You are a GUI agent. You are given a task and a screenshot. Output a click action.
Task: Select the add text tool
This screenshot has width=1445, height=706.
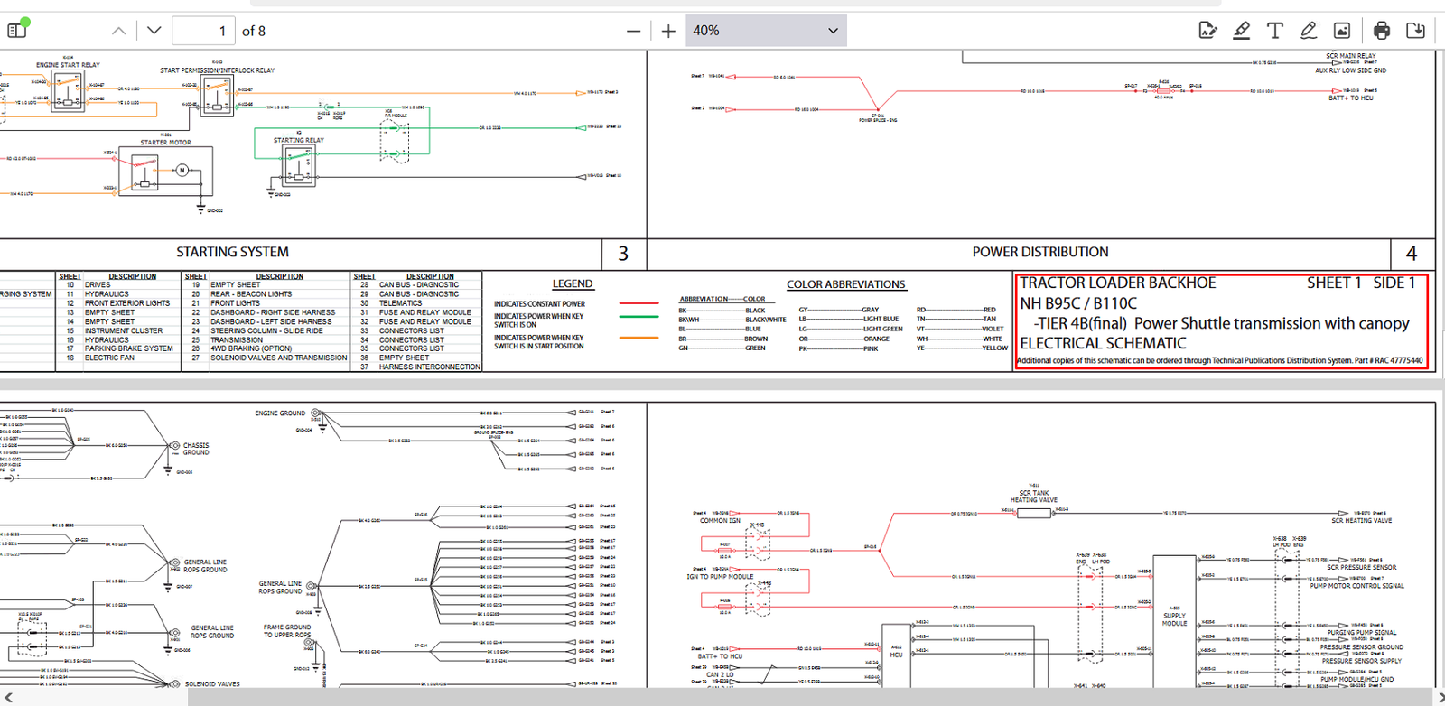1275,31
